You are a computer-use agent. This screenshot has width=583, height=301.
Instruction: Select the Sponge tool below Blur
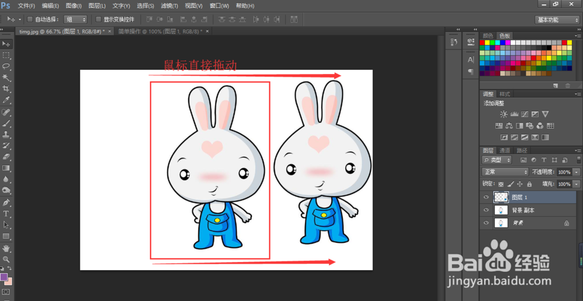6,190
